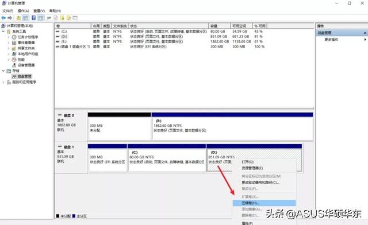Expand 服务和应用程序 (Services and Applications)

[x=3, y=82]
